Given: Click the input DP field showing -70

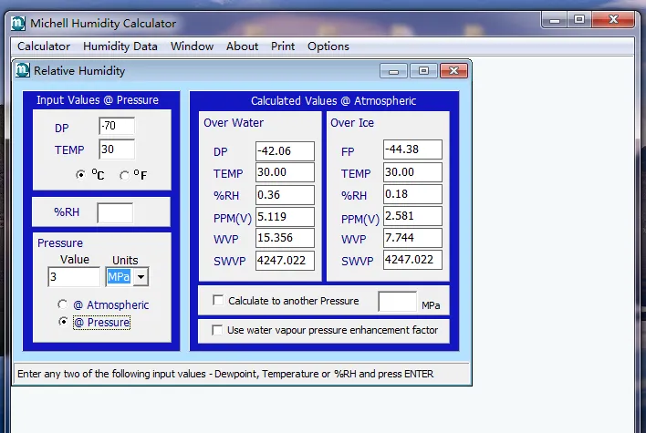Looking at the screenshot, I should point(117,126).
